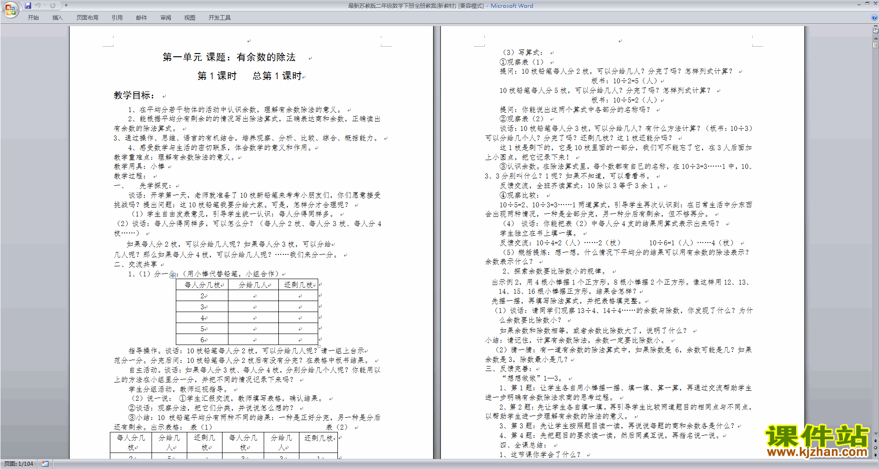Open Word Help with the question mark

point(874,17)
